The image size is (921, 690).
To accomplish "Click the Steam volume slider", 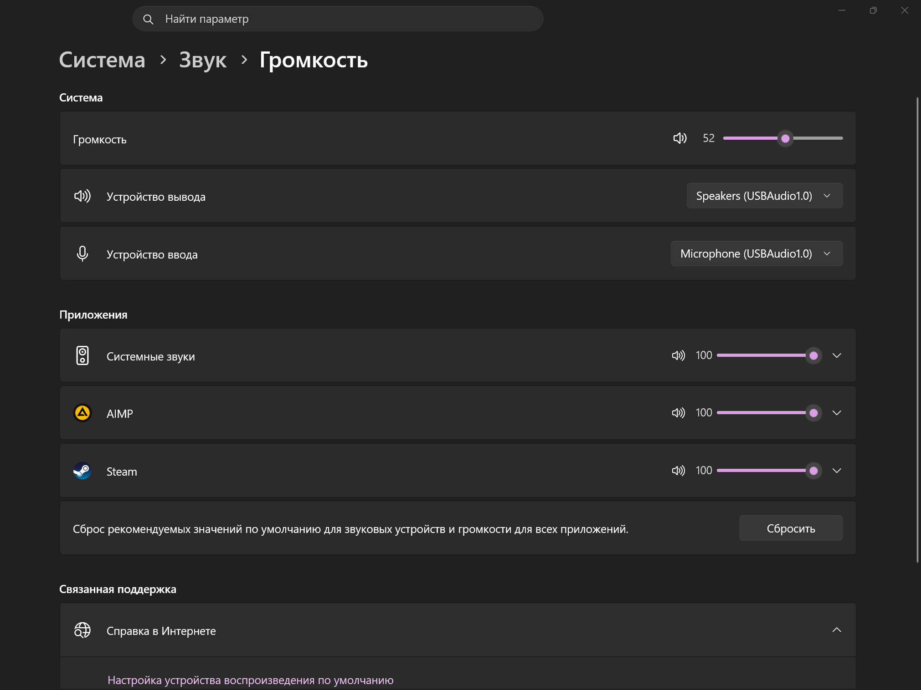I will point(768,471).
